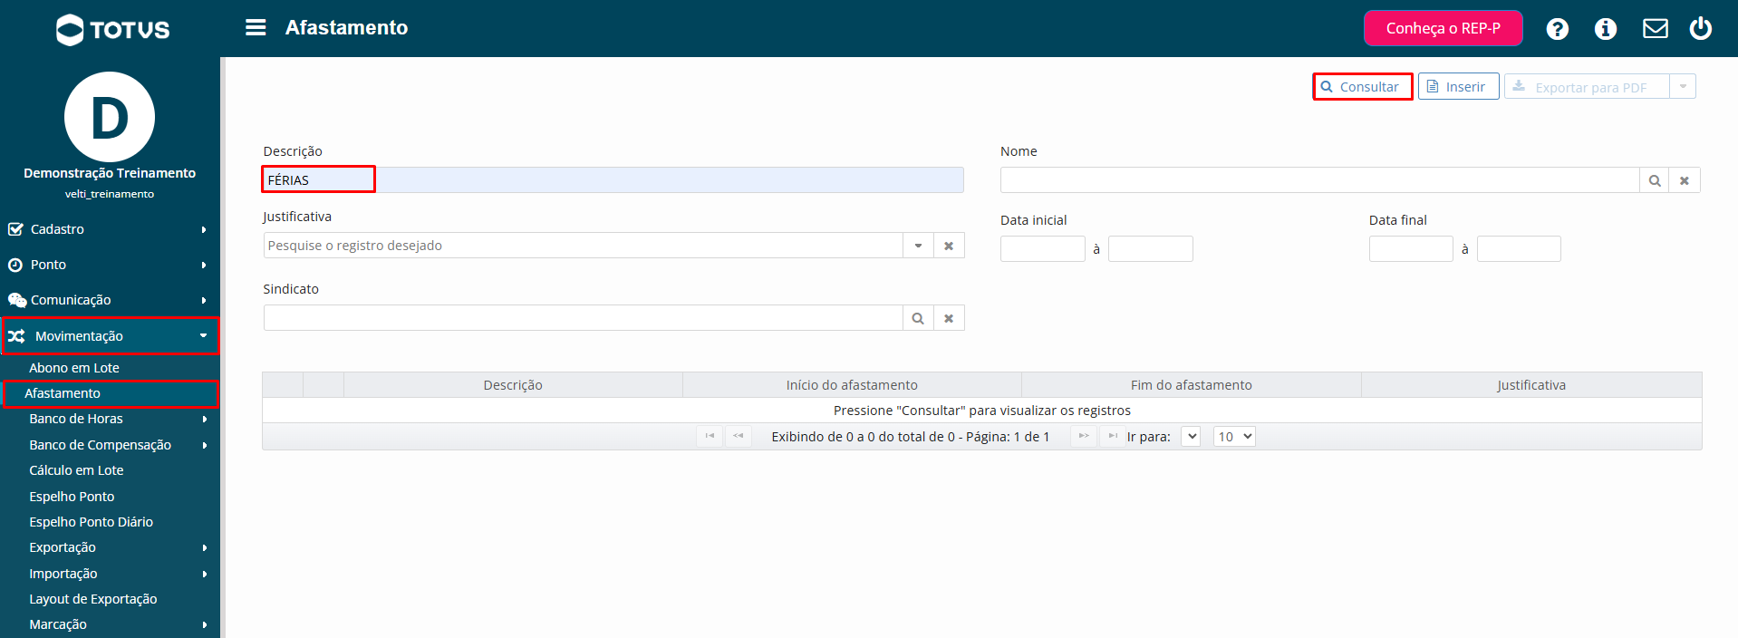Screen dimensions: 1738x638
Task: Go to previous page pagination icon
Action: (739, 436)
